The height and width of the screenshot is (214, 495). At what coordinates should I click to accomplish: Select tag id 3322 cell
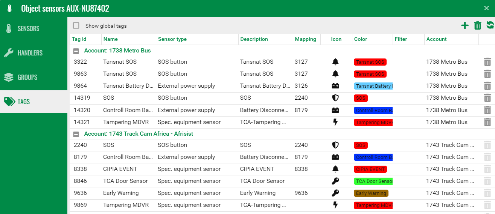80,62
